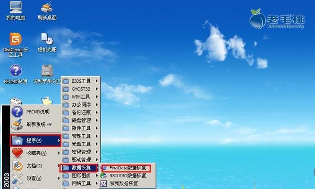The image size is (315, 189).
Task: Open the BIOS工具 folder submenu
Action: 80,81
